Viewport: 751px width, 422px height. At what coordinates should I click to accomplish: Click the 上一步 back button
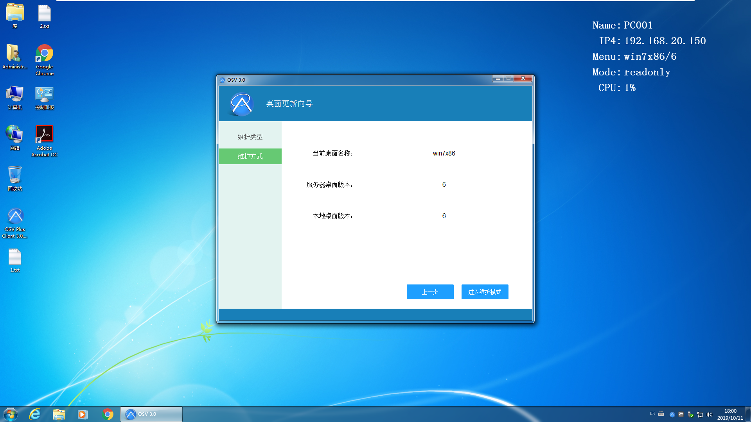430,292
